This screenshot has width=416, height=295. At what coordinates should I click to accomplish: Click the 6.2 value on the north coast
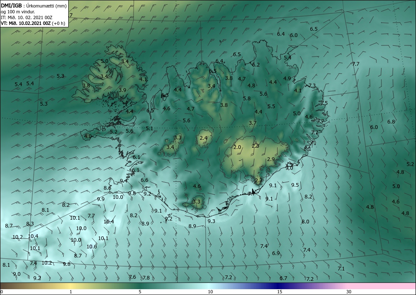256,65
